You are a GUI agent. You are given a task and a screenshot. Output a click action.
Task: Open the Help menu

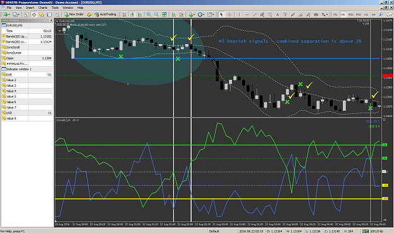pos(80,8)
